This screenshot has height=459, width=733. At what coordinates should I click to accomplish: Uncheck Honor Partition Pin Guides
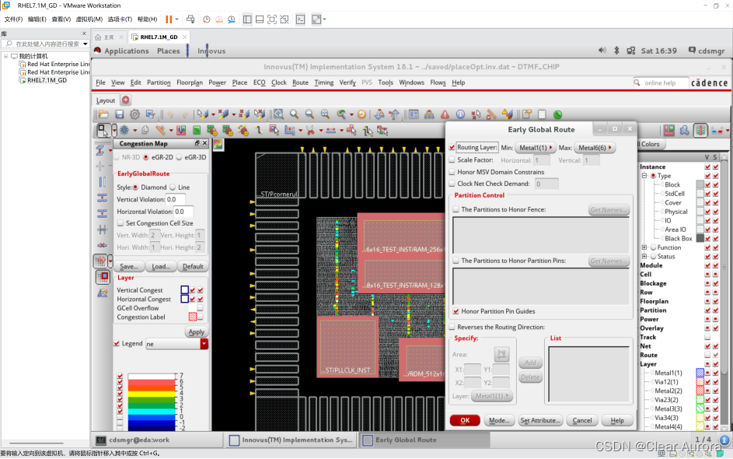pos(456,311)
